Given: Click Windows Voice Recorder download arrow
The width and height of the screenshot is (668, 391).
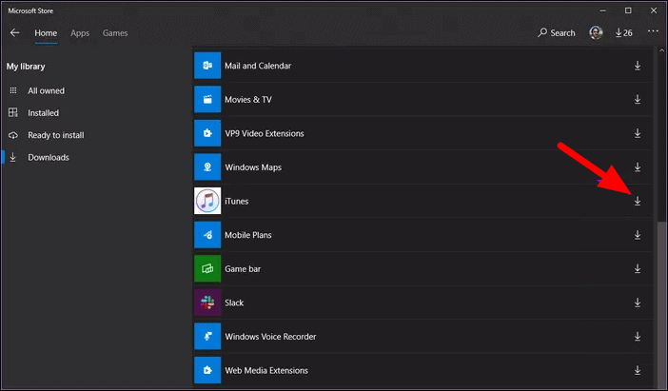Looking at the screenshot, I should [x=638, y=337].
